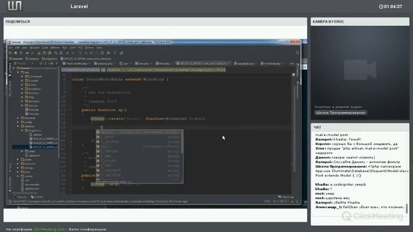Click the ПОДЕЛИТЬСЯ panel header
Image resolution: width=413 pixels, height=232 pixels.
click(x=17, y=21)
